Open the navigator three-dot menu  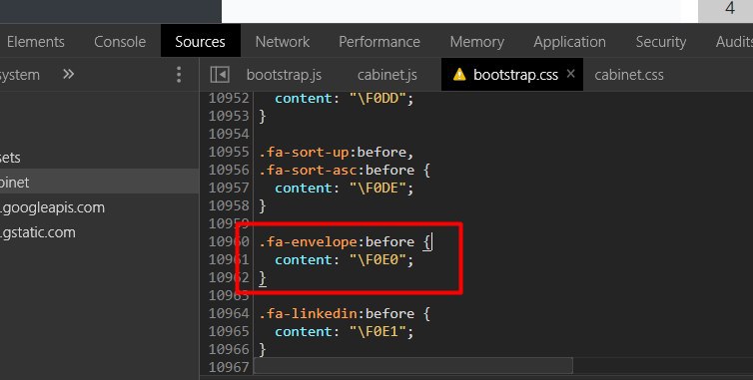(179, 75)
